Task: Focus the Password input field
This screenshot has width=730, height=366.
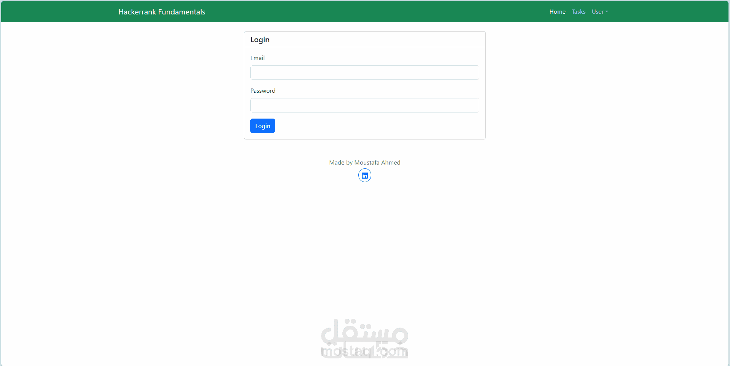Action: [364, 105]
